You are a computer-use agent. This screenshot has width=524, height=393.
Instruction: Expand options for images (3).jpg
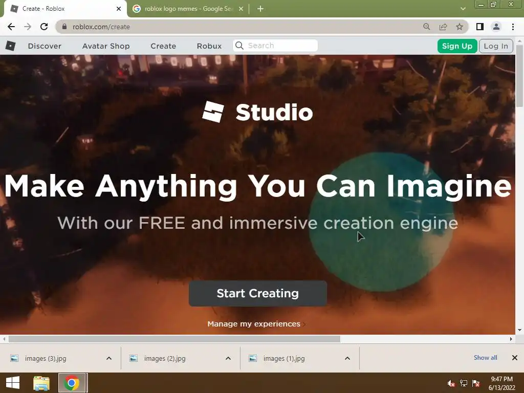[x=109, y=358]
